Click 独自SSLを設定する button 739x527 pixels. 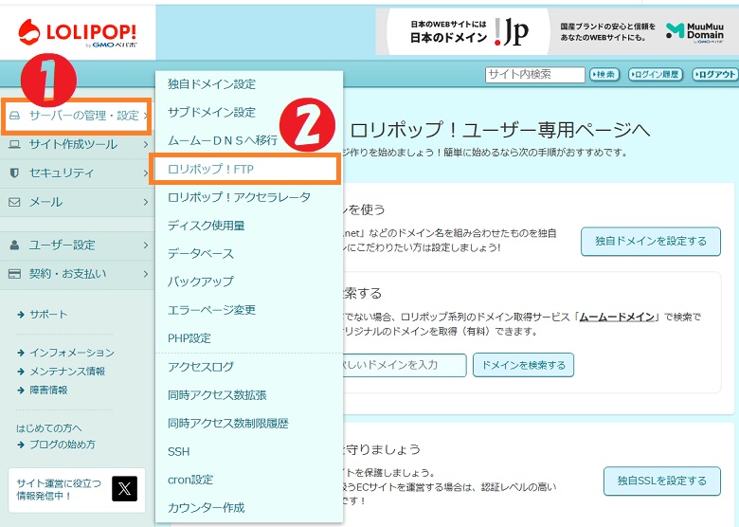coord(661,481)
